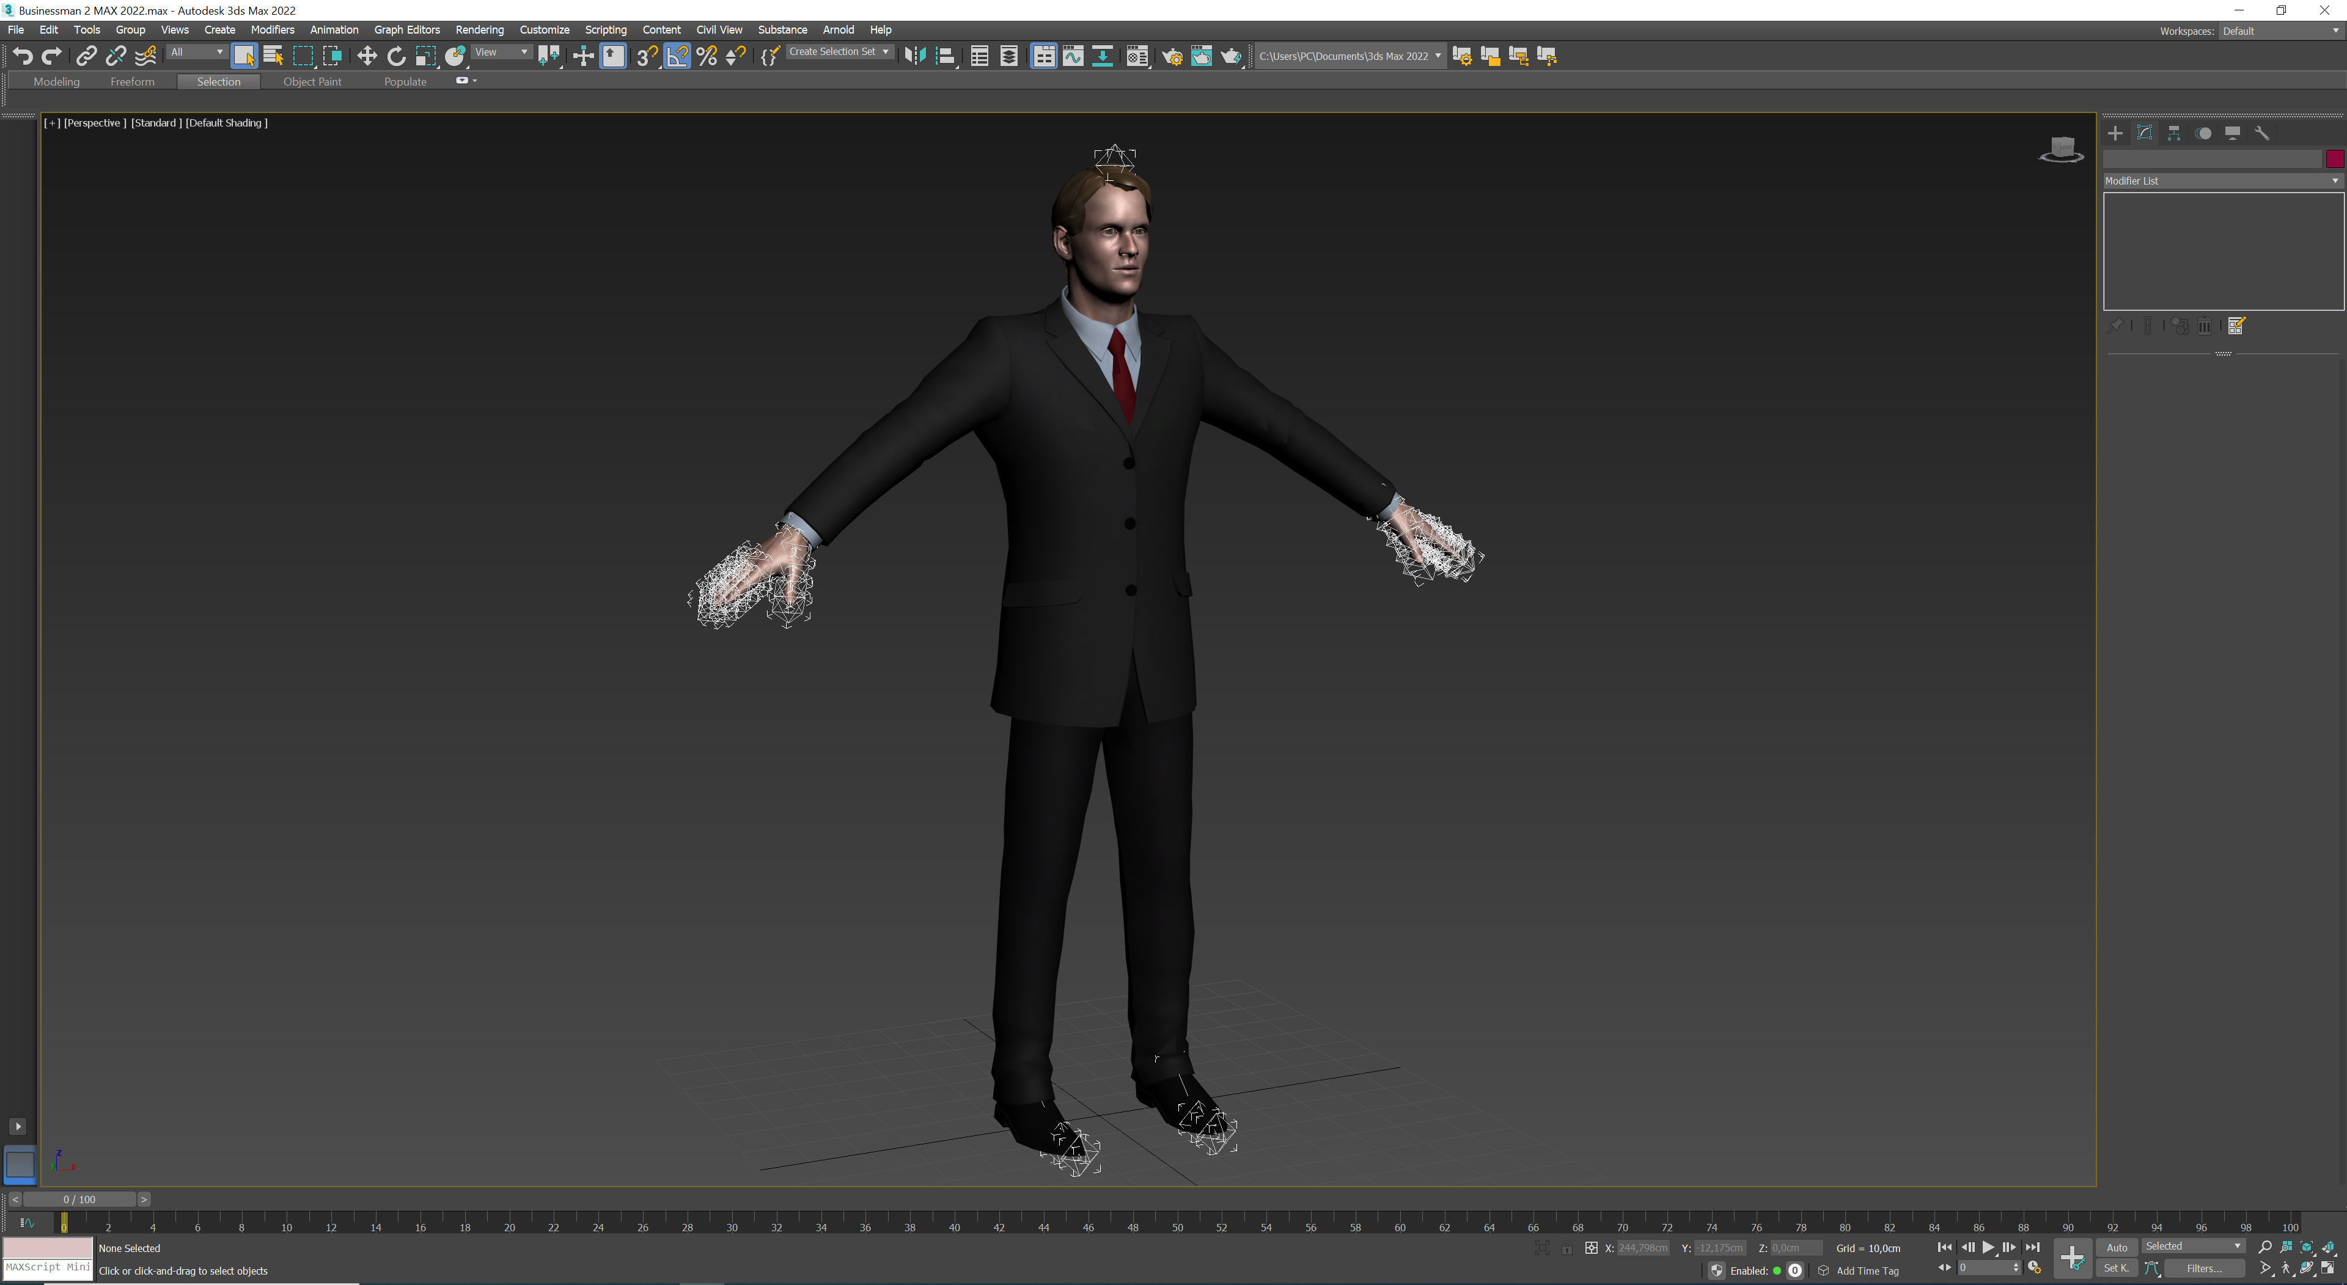Open the Animation menu
This screenshot has height=1285, width=2347.
coord(334,30)
